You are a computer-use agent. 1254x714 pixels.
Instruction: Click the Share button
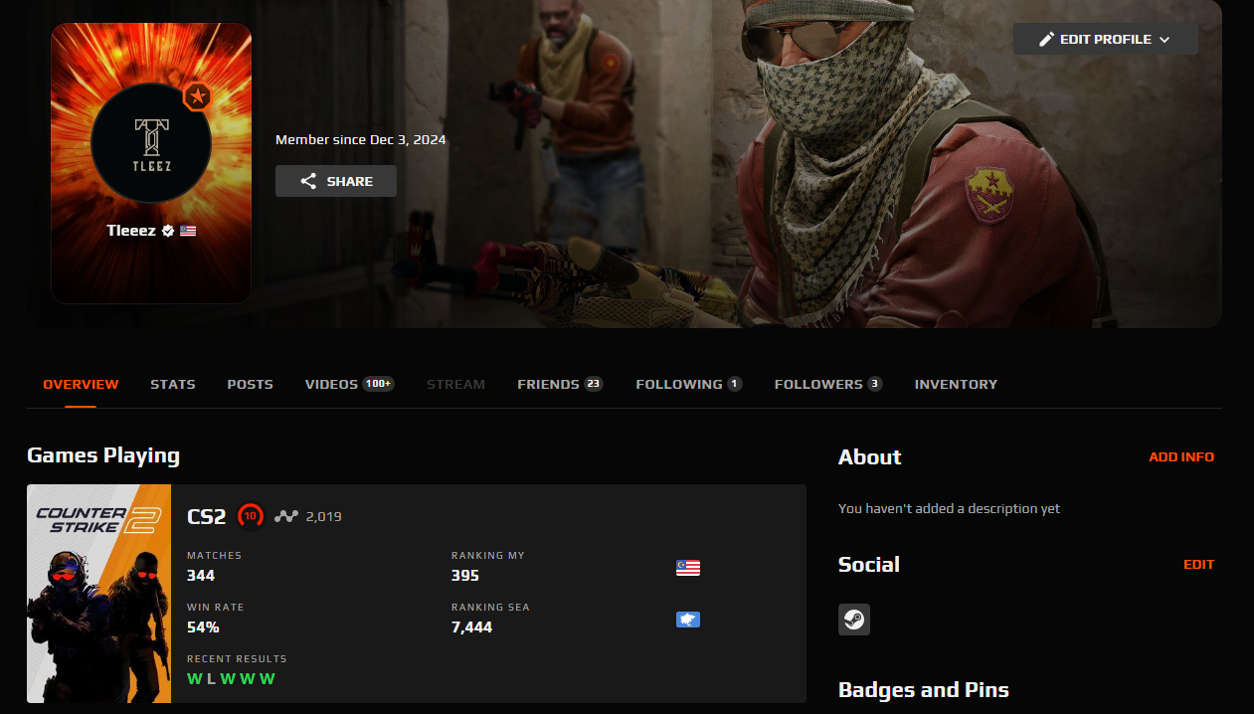336,181
